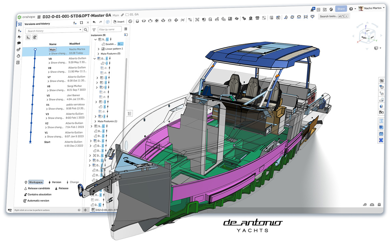The image size is (391, 241).
Task: Click the history search magnifier button
Action: 86,30
